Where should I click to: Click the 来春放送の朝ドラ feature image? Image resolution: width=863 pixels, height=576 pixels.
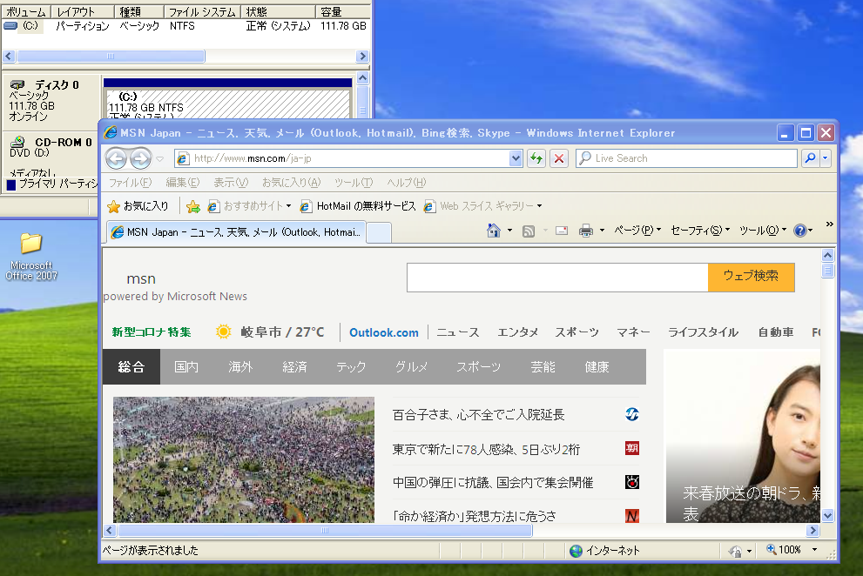(x=743, y=436)
